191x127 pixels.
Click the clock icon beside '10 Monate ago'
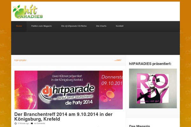(16, 124)
